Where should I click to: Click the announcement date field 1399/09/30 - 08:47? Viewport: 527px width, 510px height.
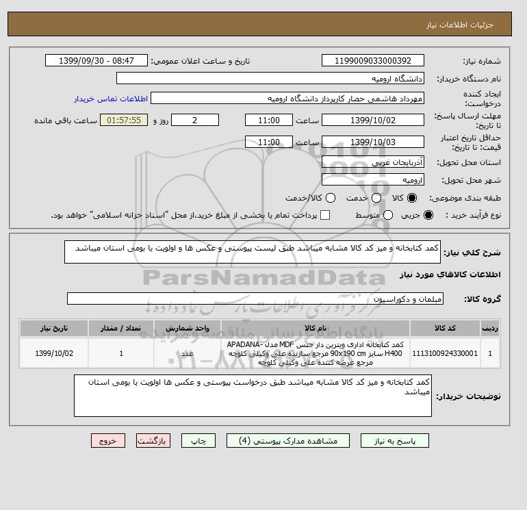click(x=97, y=60)
